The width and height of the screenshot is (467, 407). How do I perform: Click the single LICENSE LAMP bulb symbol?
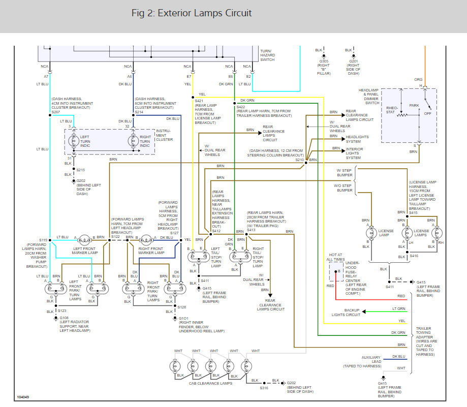tap(371, 233)
